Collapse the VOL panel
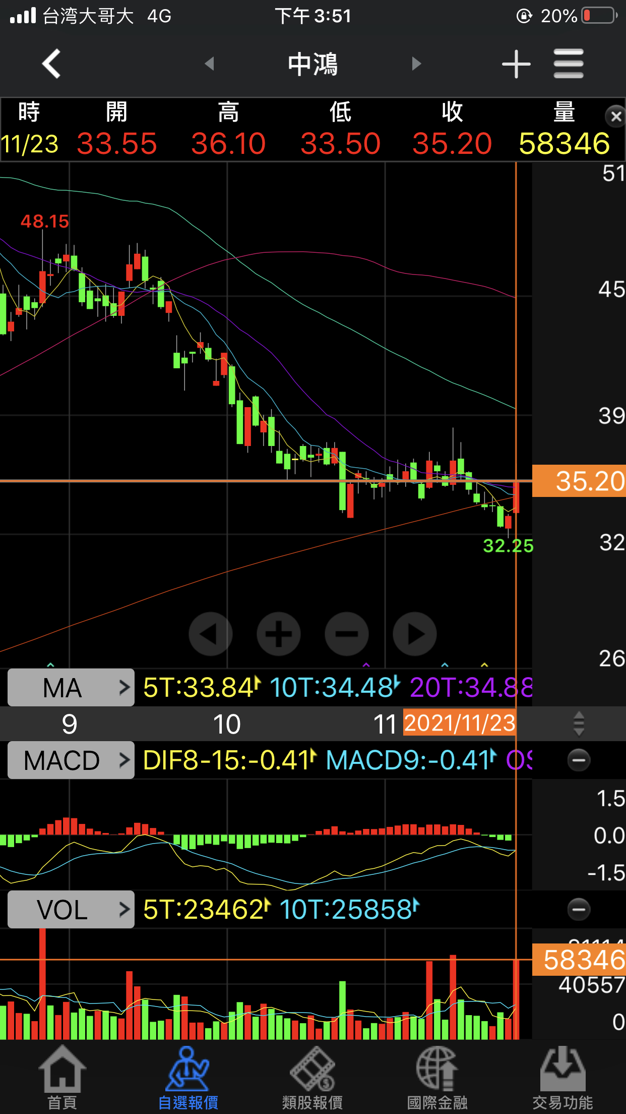Image resolution: width=626 pixels, height=1114 pixels. [579, 910]
